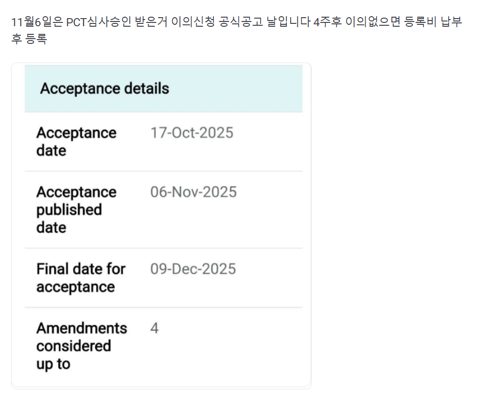Click the Amendments considered up to label
The image size is (484, 397).
pyautogui.click(x=81, y=346)
